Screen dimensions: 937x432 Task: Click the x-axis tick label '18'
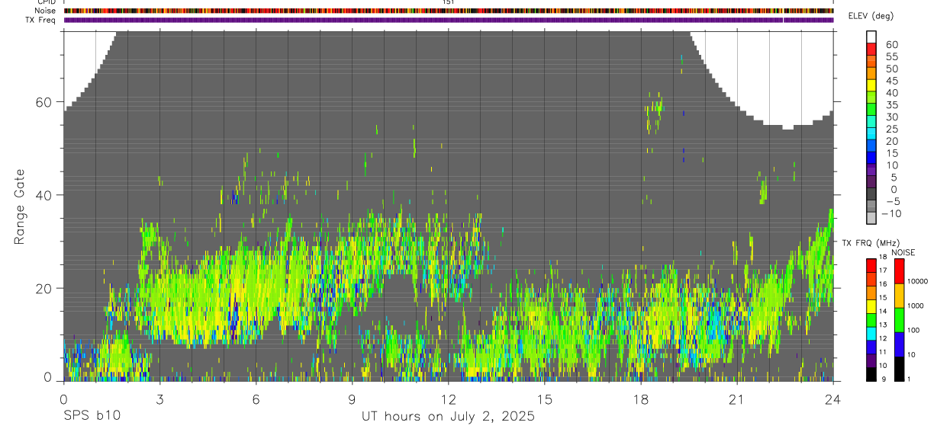click(641, 399)
